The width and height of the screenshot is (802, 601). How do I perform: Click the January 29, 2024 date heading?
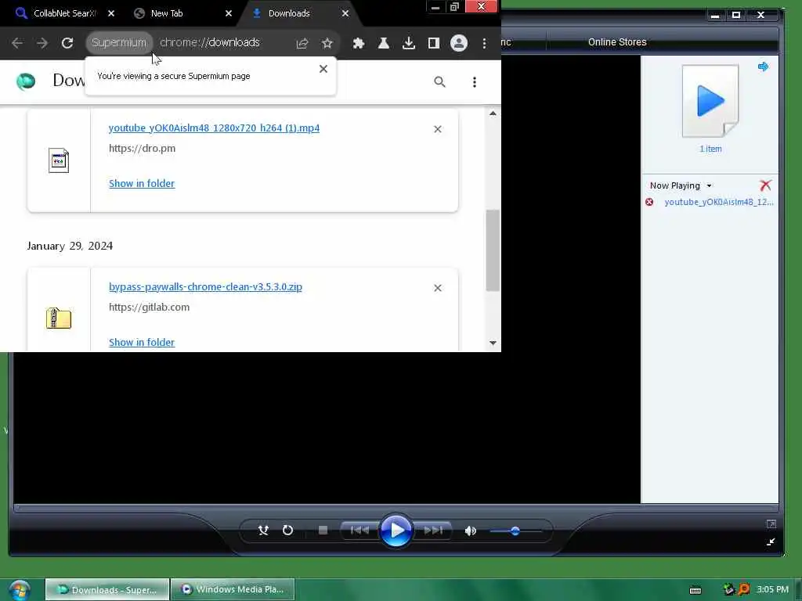click(x=70, y=246)
